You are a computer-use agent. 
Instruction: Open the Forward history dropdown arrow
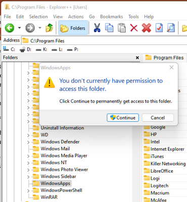(40, 28)
